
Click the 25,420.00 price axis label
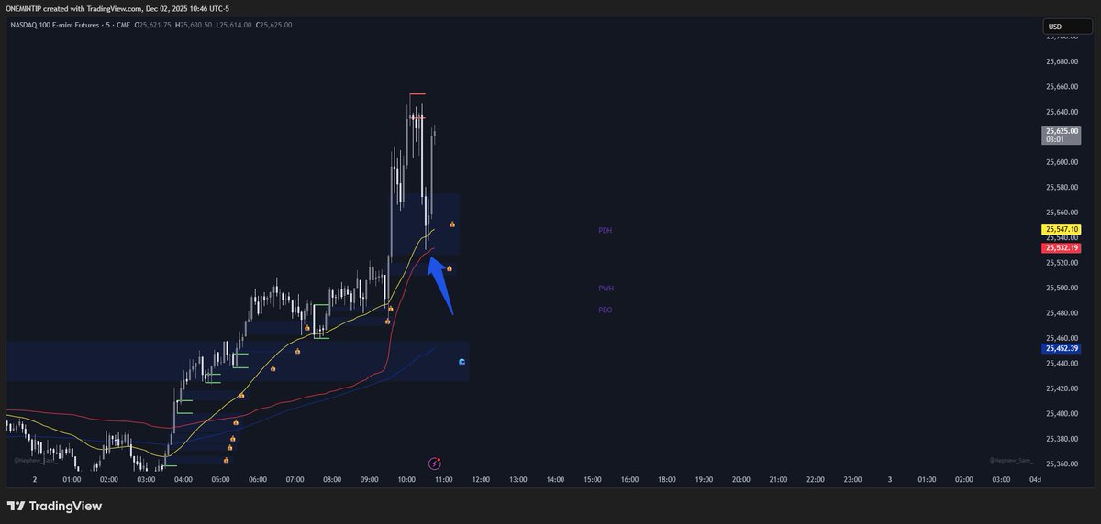pos(1061,388)
